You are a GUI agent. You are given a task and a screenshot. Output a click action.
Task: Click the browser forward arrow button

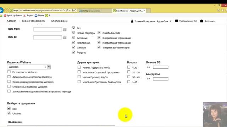click(x=6, y=10)
